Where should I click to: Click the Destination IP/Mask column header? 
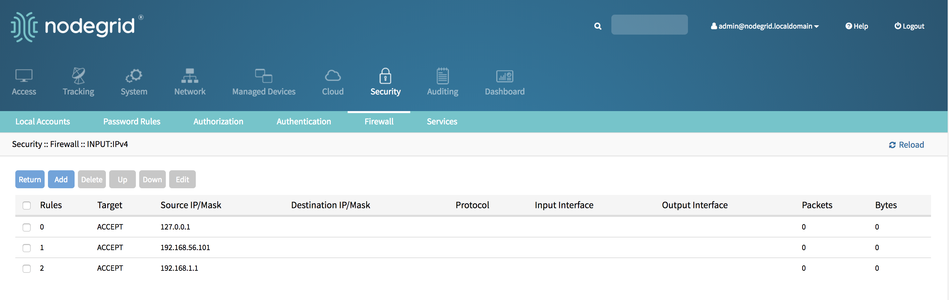click(x=330, y=205)
